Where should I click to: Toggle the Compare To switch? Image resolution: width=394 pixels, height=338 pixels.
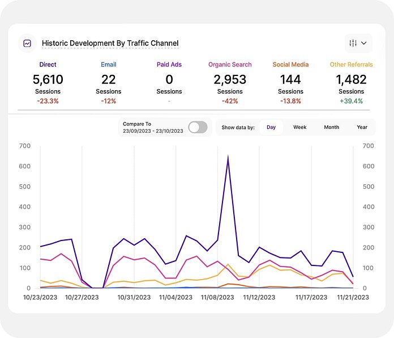point(198,127)
